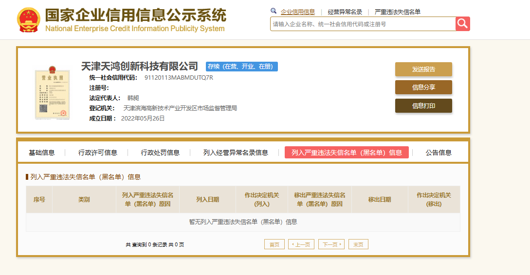The height and width of the screenshot is (275, 530).
Task: Switch to the 行政处罚信息 tab
Action: [160, 153]
